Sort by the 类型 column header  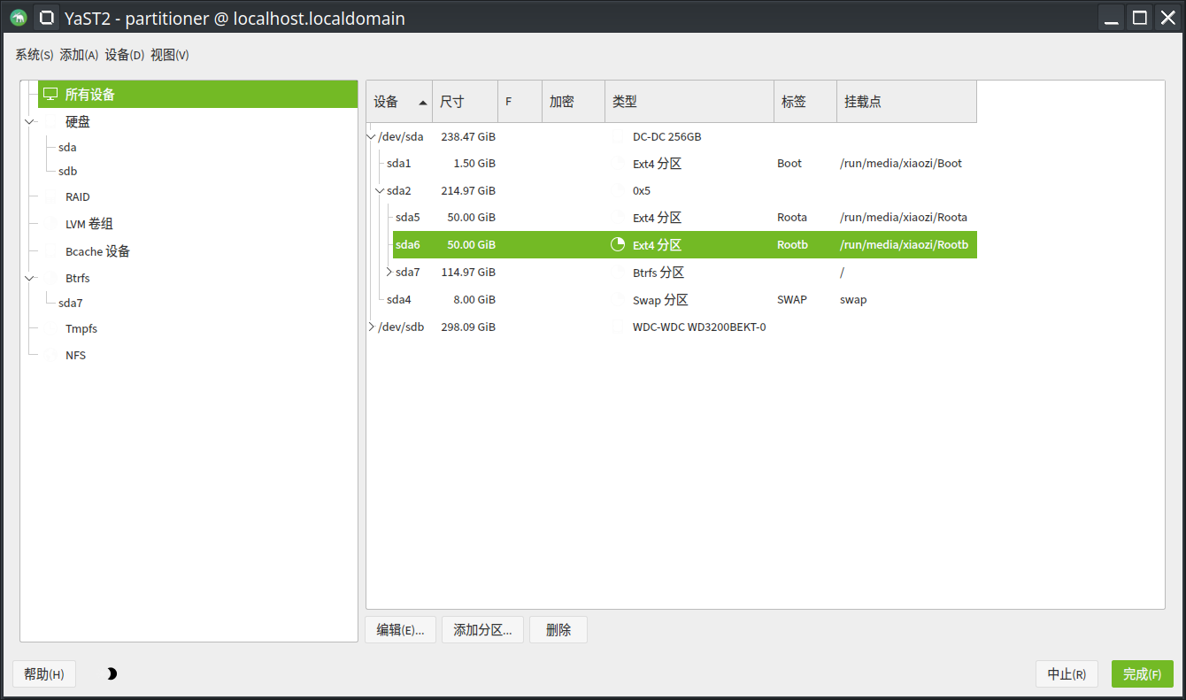(x=689, y=102)
